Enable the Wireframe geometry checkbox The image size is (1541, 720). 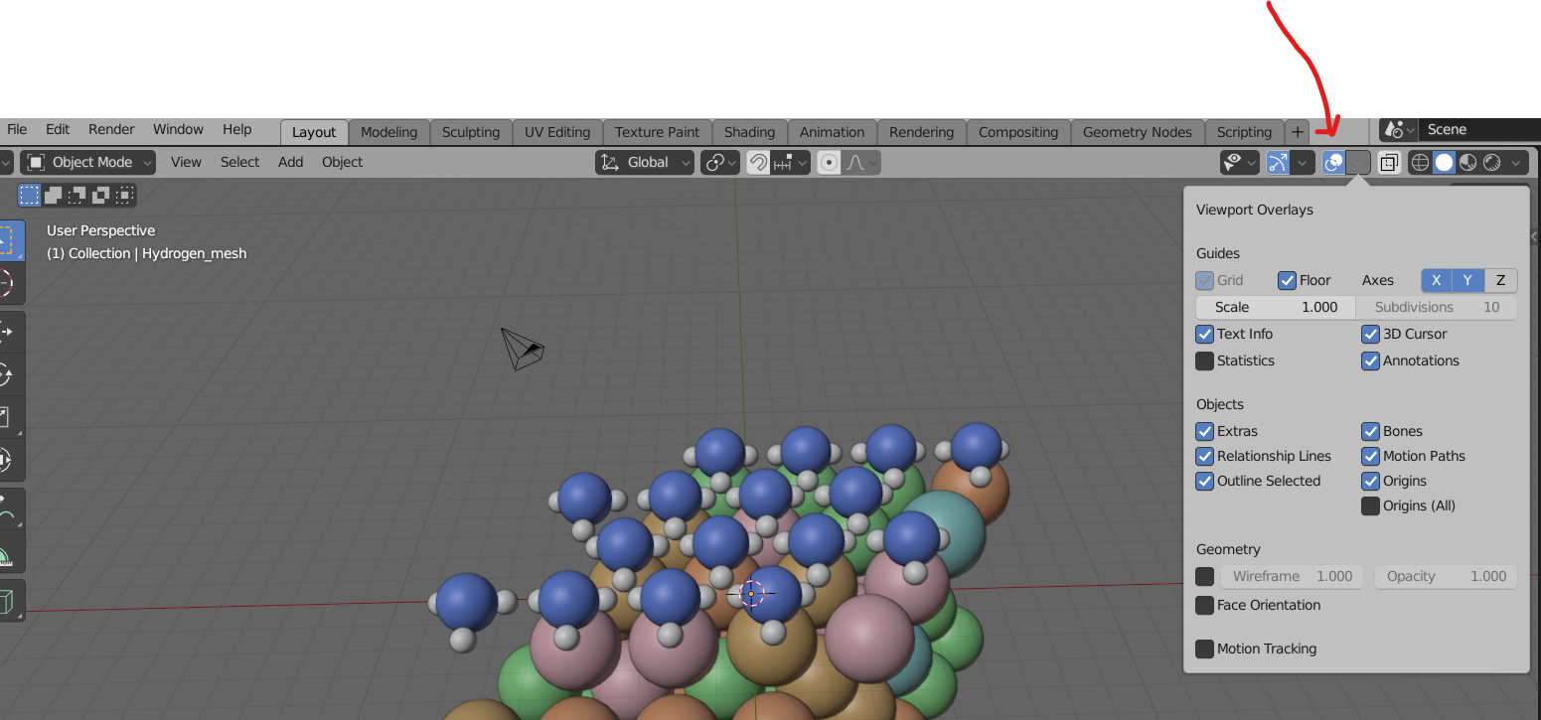click(x=1205, y=576)
